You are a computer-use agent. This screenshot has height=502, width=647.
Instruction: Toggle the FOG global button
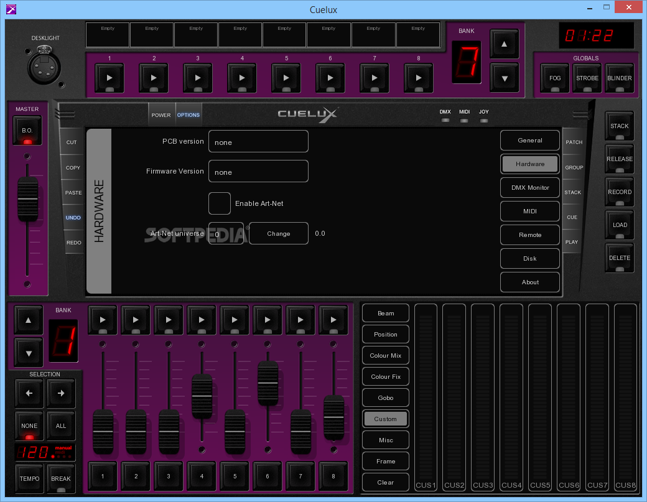coord(555,78)
